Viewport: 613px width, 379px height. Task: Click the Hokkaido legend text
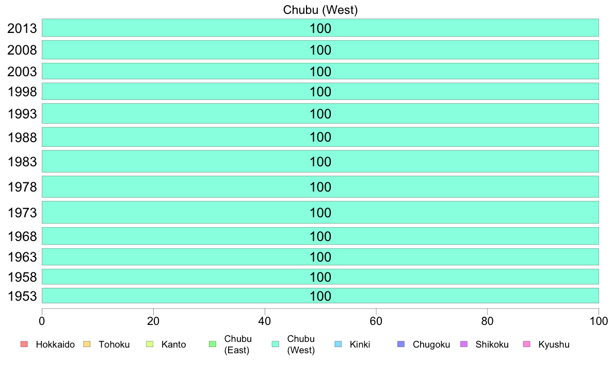pos(55,344)
